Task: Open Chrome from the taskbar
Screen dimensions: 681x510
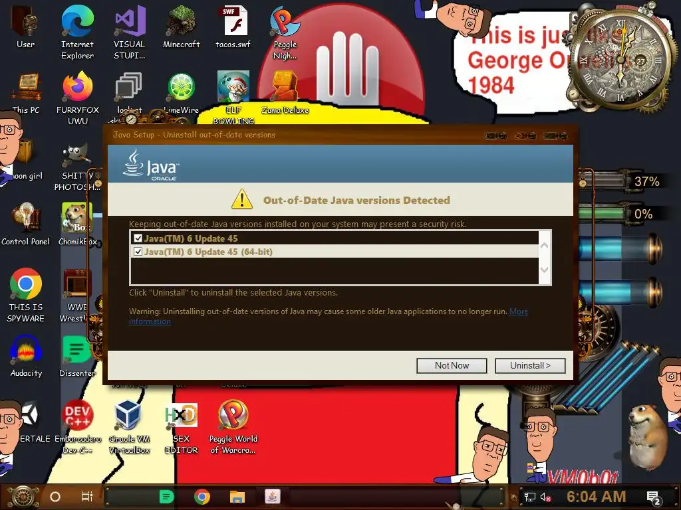Action: (202, 497)
